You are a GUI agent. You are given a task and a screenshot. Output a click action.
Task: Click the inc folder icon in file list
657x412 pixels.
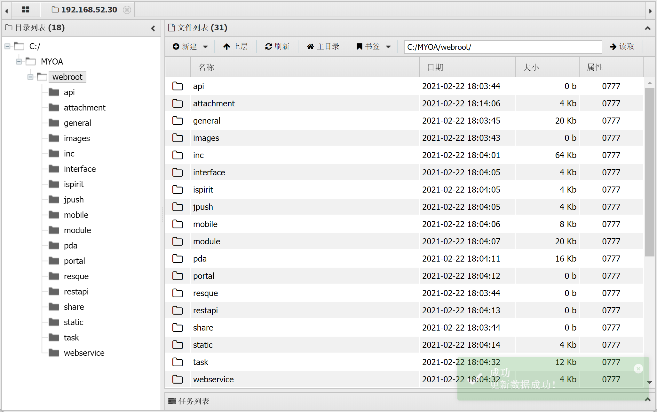(x=178, y=155)
